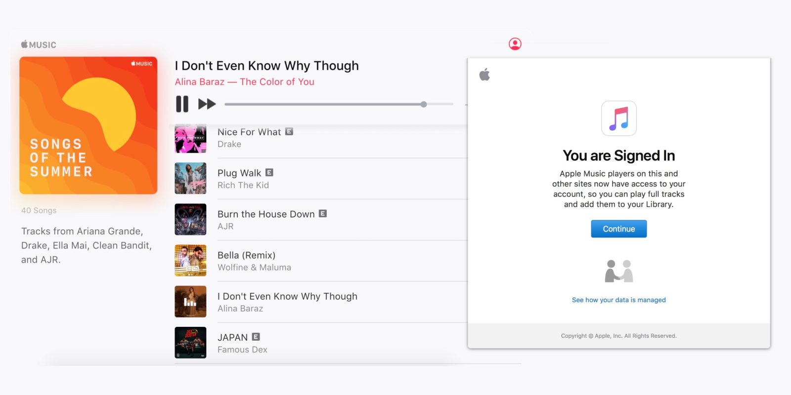This screenshot has width=791, height=395.
Task: Open See how your data is managed
Action: point(618,300)
